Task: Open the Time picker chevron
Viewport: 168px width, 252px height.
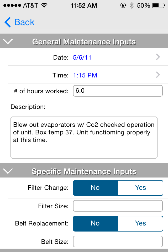Action: coord(158,75)
